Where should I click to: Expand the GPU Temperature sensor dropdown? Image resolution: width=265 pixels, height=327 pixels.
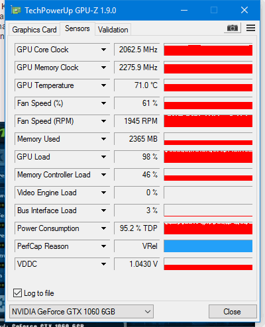pos(103,85)
